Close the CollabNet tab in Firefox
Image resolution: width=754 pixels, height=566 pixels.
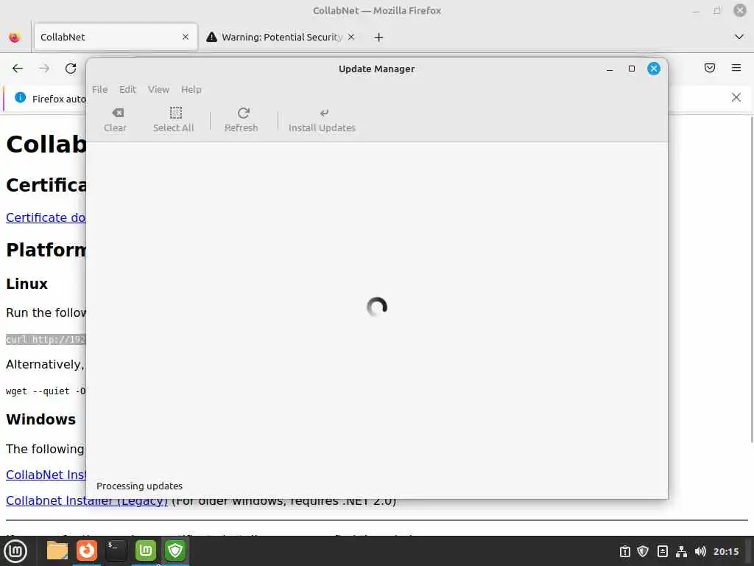point(186,37)
